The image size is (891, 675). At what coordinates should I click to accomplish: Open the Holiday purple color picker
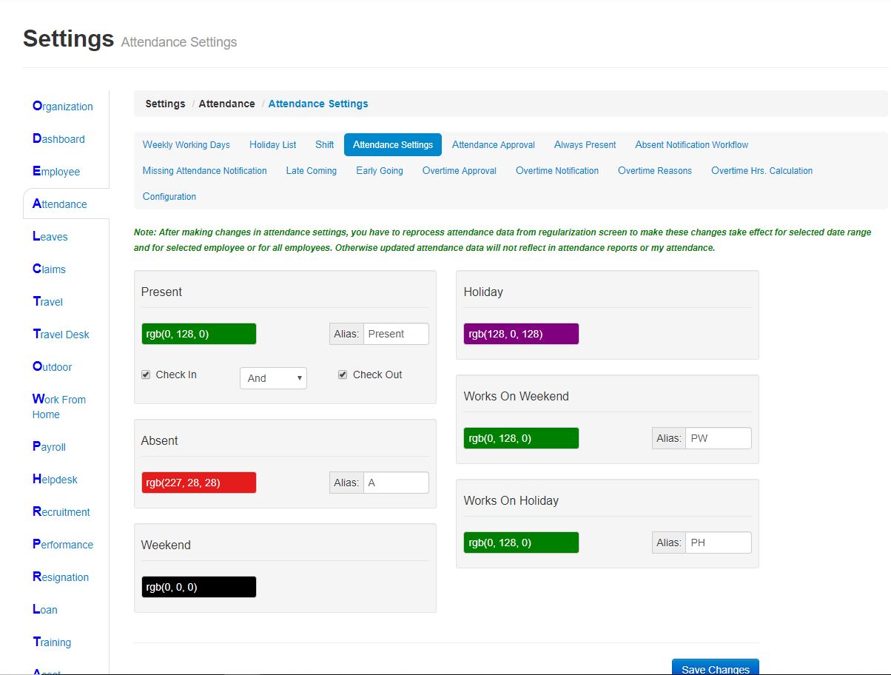(x=521, y=334)
